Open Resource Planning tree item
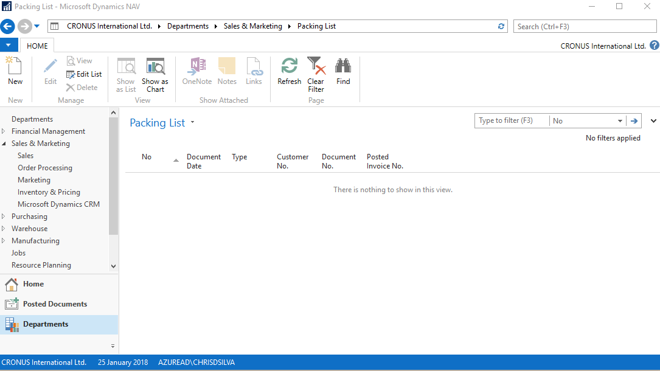660x371 pixels. coord(41,265)
